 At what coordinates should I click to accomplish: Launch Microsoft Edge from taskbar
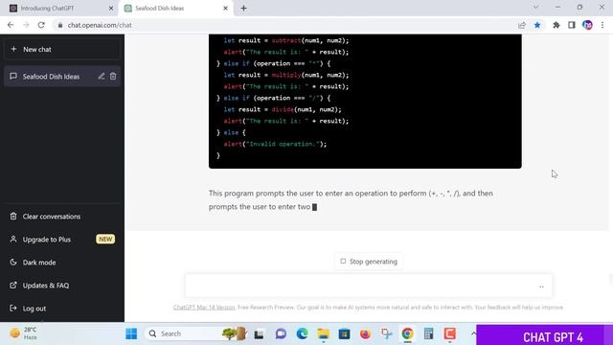click(x=302, y=333)
